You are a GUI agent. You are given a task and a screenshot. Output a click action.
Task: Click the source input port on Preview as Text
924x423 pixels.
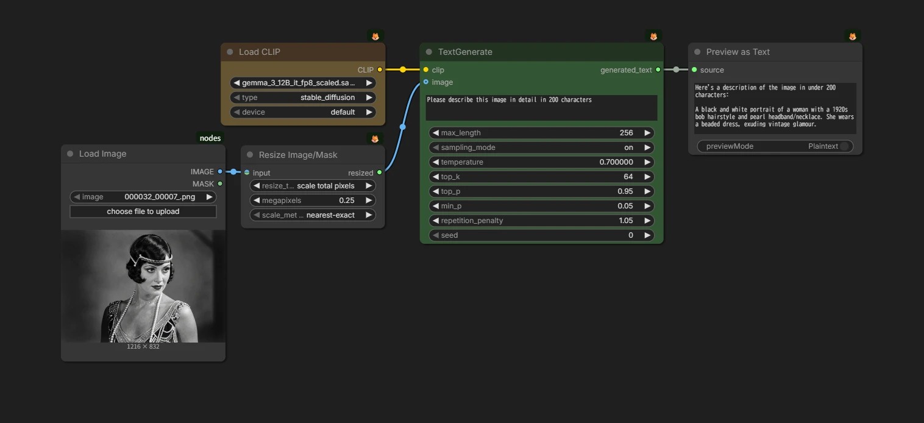pyautogui.click(x=694, y=70)
